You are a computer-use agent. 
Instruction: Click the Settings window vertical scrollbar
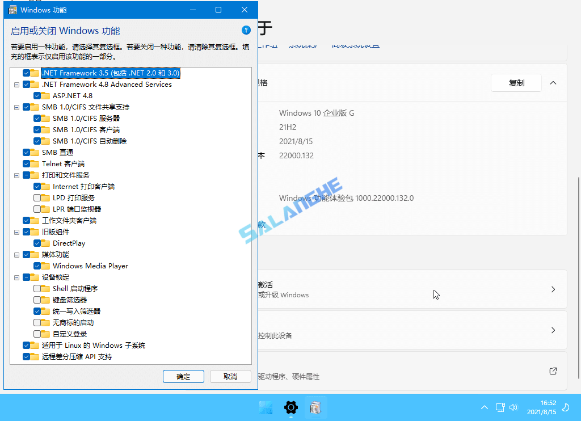(x=578, y=278)
